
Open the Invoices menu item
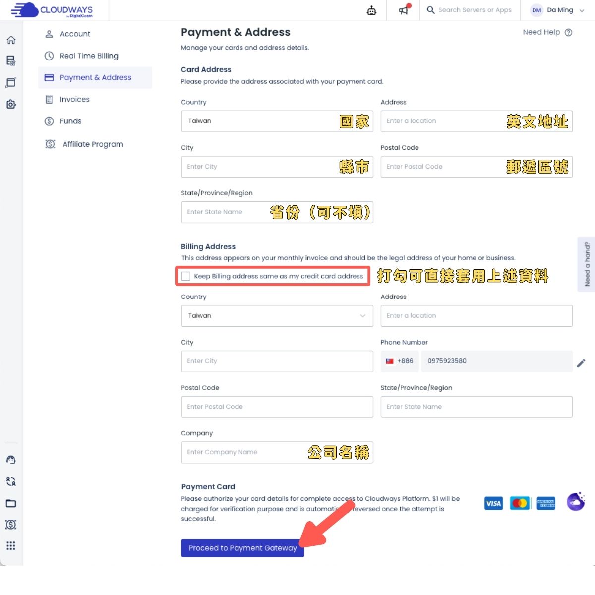(74, 99)
